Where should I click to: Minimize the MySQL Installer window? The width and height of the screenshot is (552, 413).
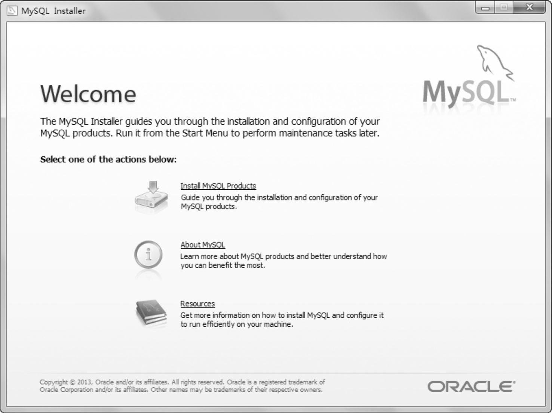click(485, 8)
